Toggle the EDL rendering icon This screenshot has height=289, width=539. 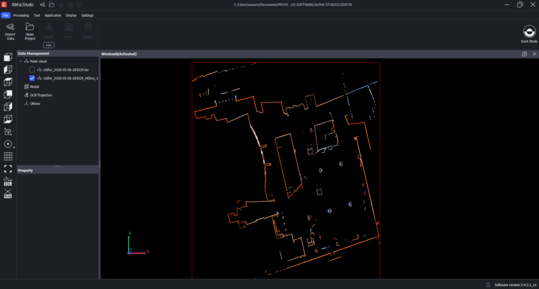[x=8, y=181]
